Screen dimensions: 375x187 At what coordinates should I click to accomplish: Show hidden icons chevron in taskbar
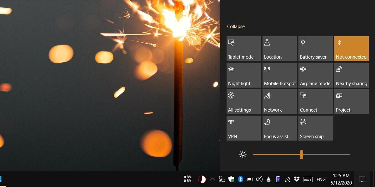point(212,179)
